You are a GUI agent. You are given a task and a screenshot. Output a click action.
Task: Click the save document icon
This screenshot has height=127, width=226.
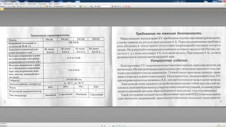point(9,6)
